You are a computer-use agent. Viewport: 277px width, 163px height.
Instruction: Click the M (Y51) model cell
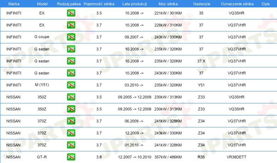pos(42,85)
